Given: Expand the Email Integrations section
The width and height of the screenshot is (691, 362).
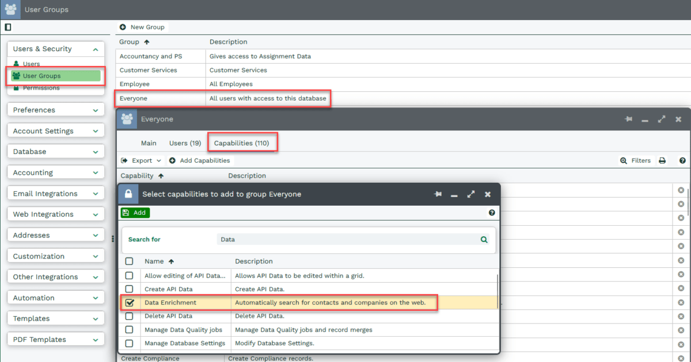Looking at the screenshot, I should point(56,194).
